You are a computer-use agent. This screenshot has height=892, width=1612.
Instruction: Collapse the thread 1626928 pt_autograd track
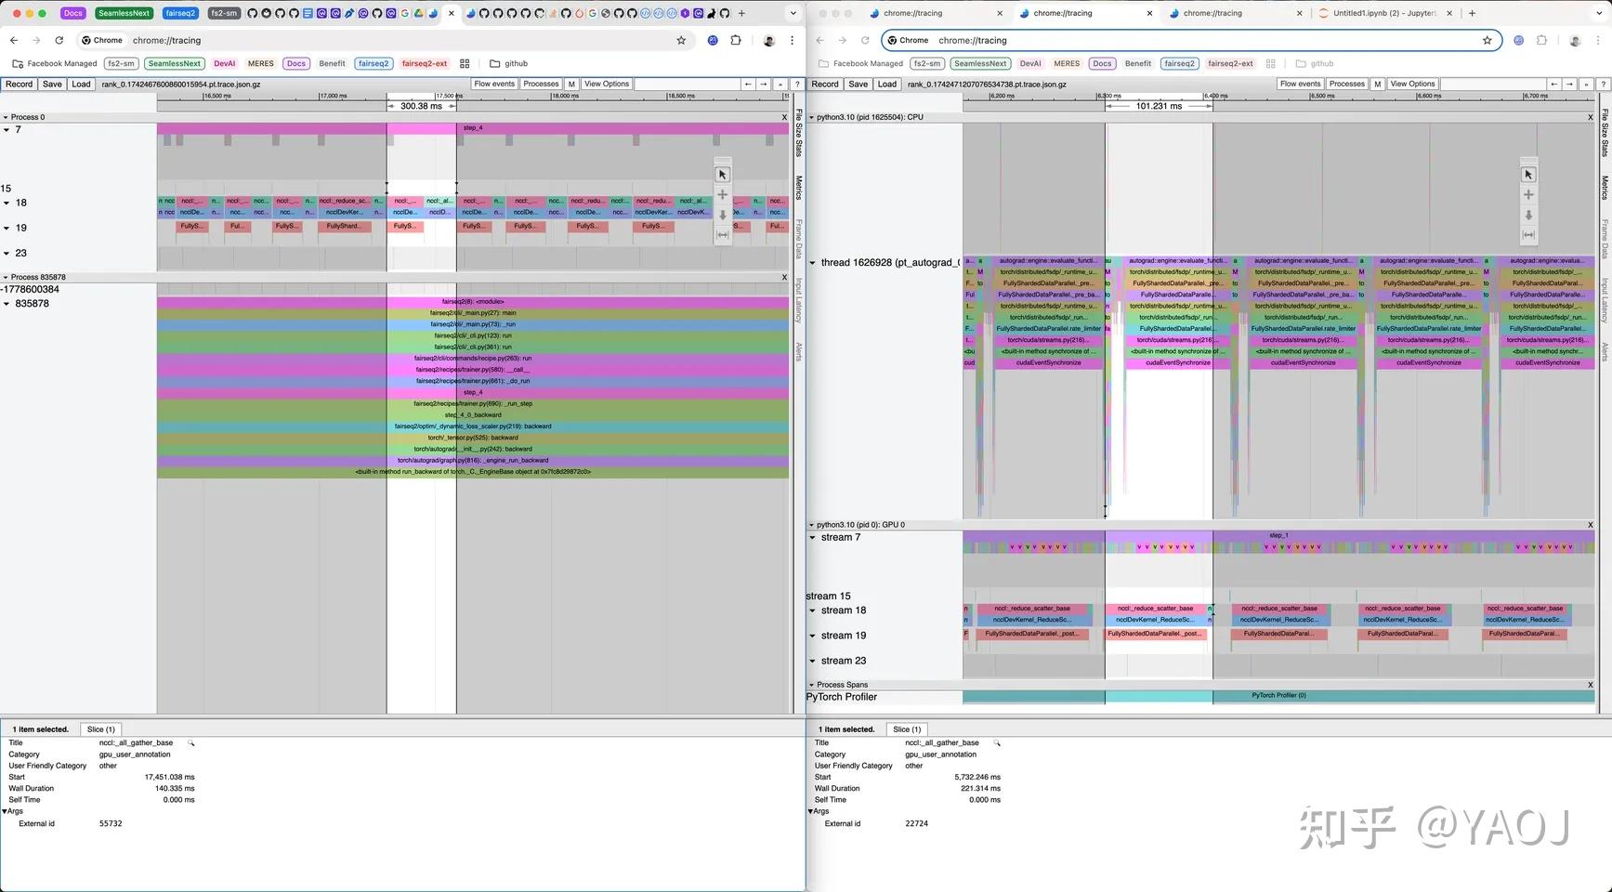(x=813, y=263)
